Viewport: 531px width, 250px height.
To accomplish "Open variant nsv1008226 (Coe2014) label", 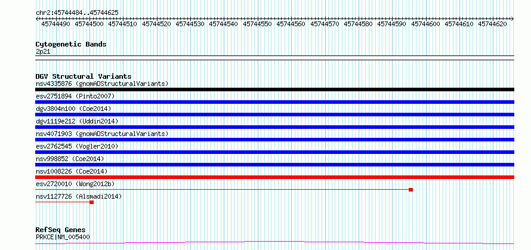I will click(x=72, y=171).
